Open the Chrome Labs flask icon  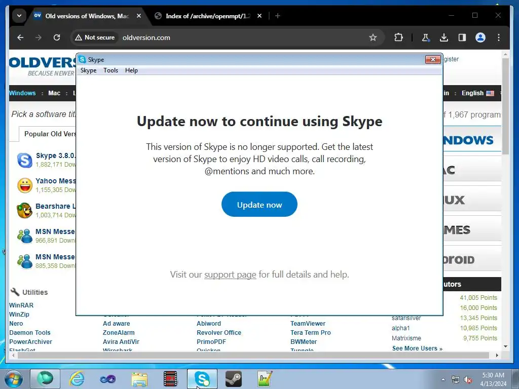(x=425, y=37)
